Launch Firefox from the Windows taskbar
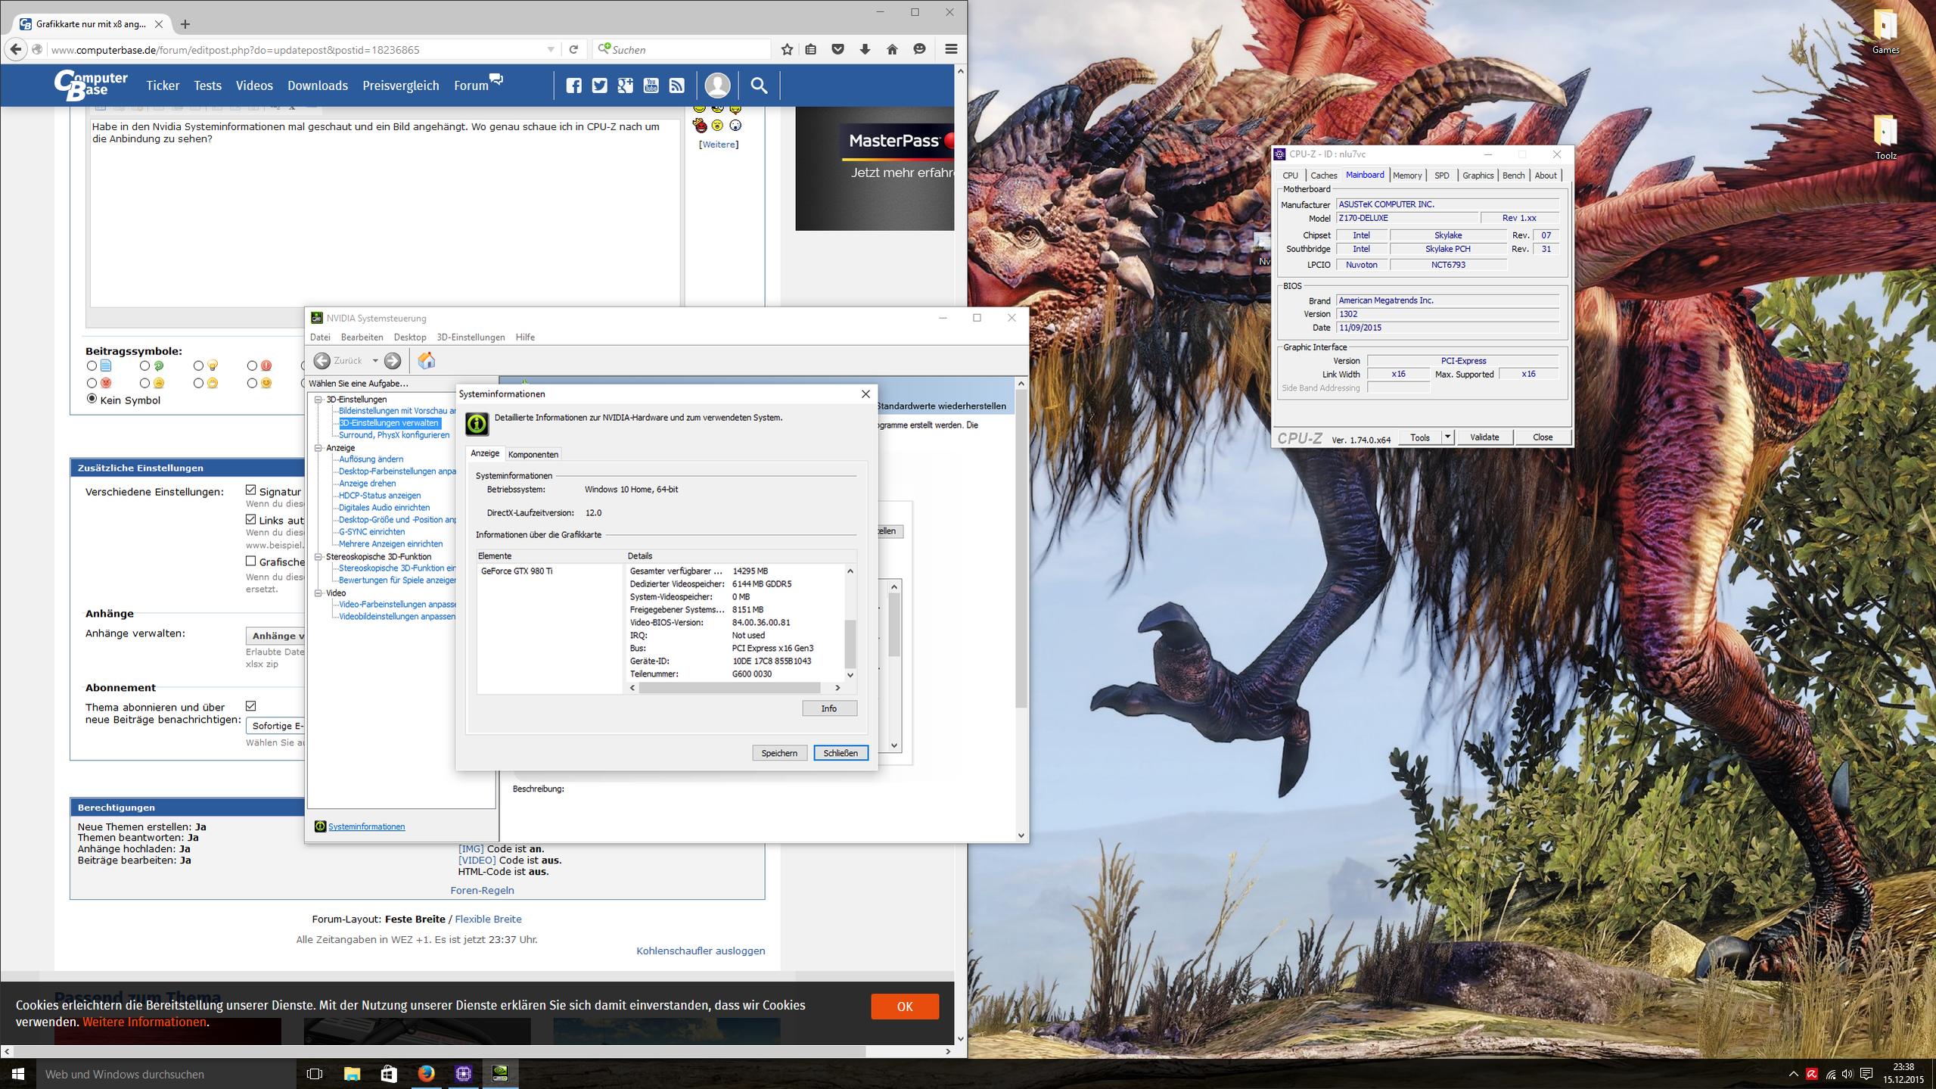 pyautogui.click(x=426, y=1073)
